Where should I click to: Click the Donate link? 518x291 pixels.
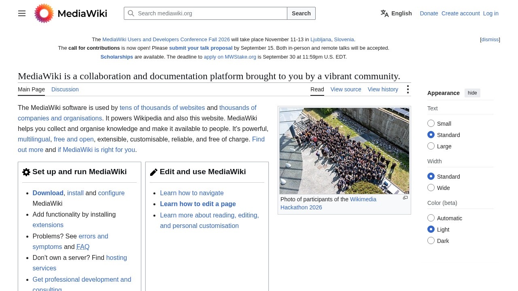click(x=429, y=13)
